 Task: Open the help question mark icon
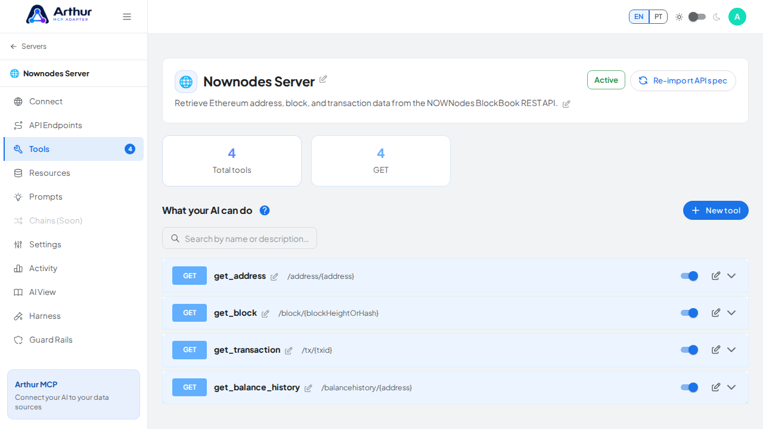pos(265,210)
